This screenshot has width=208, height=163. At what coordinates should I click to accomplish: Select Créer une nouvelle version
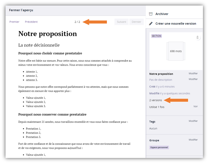click(x=176, y=24)
